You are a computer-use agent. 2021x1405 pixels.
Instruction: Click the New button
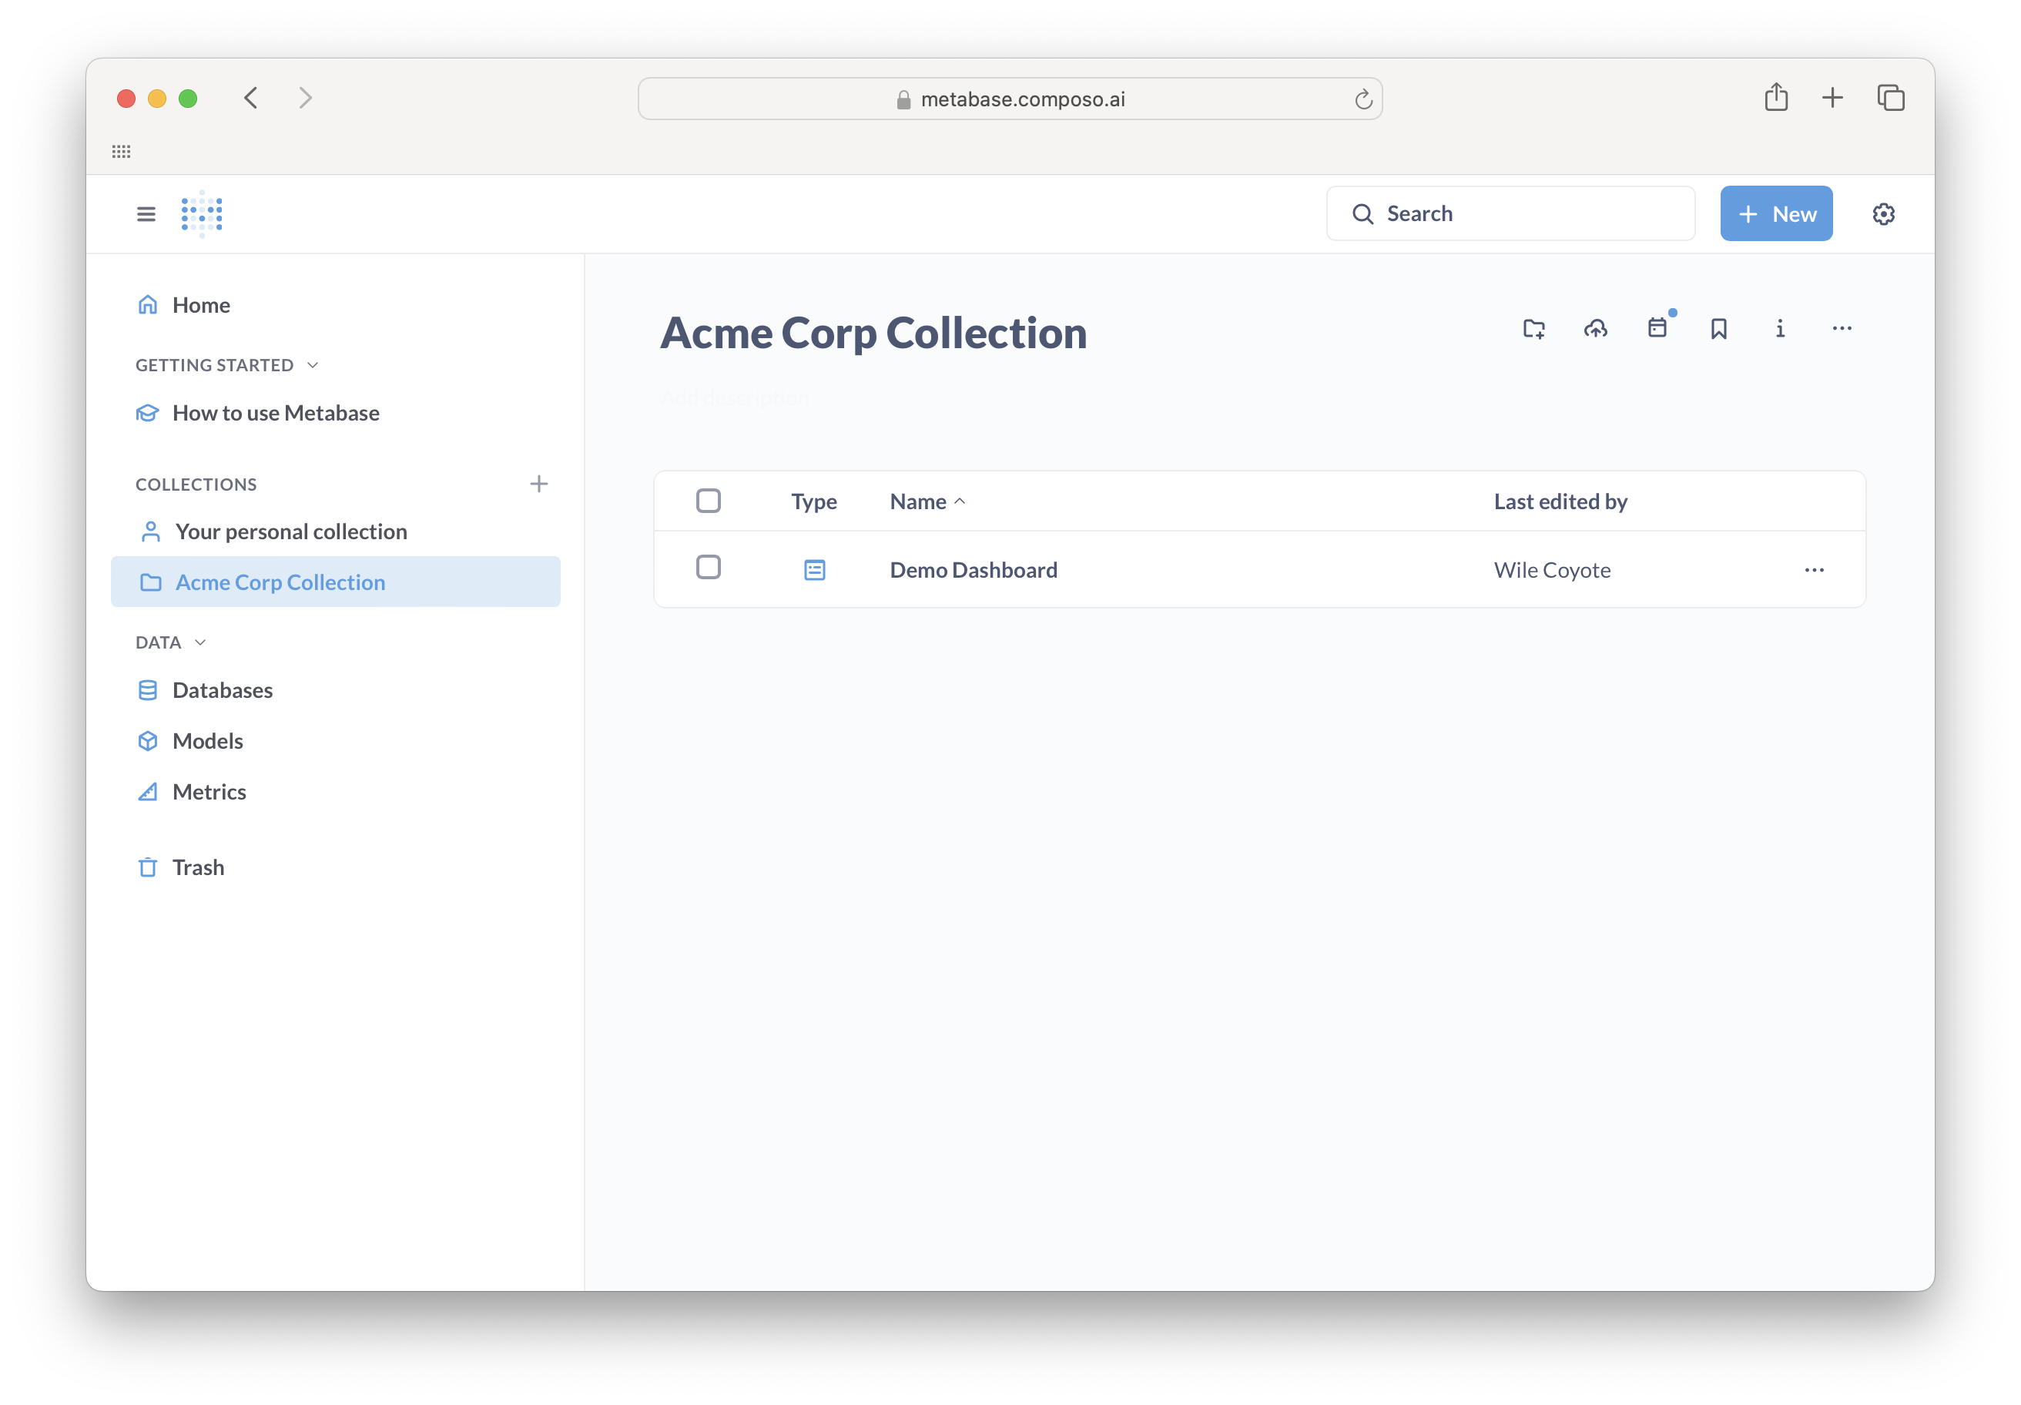1775,213
